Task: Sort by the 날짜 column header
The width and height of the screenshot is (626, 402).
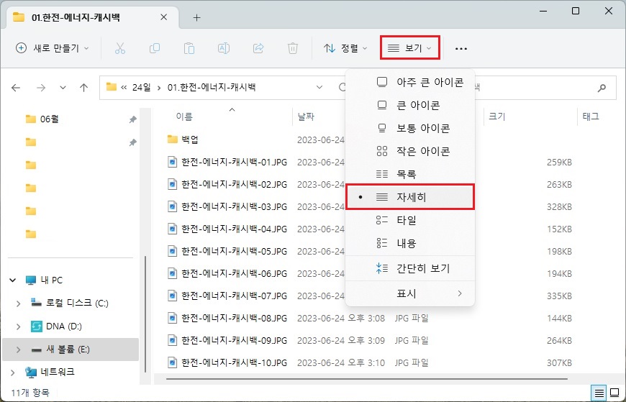Action: [x=306, y=117]
